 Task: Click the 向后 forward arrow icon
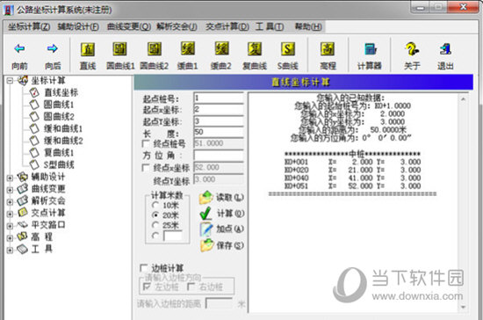click(53, 48)
